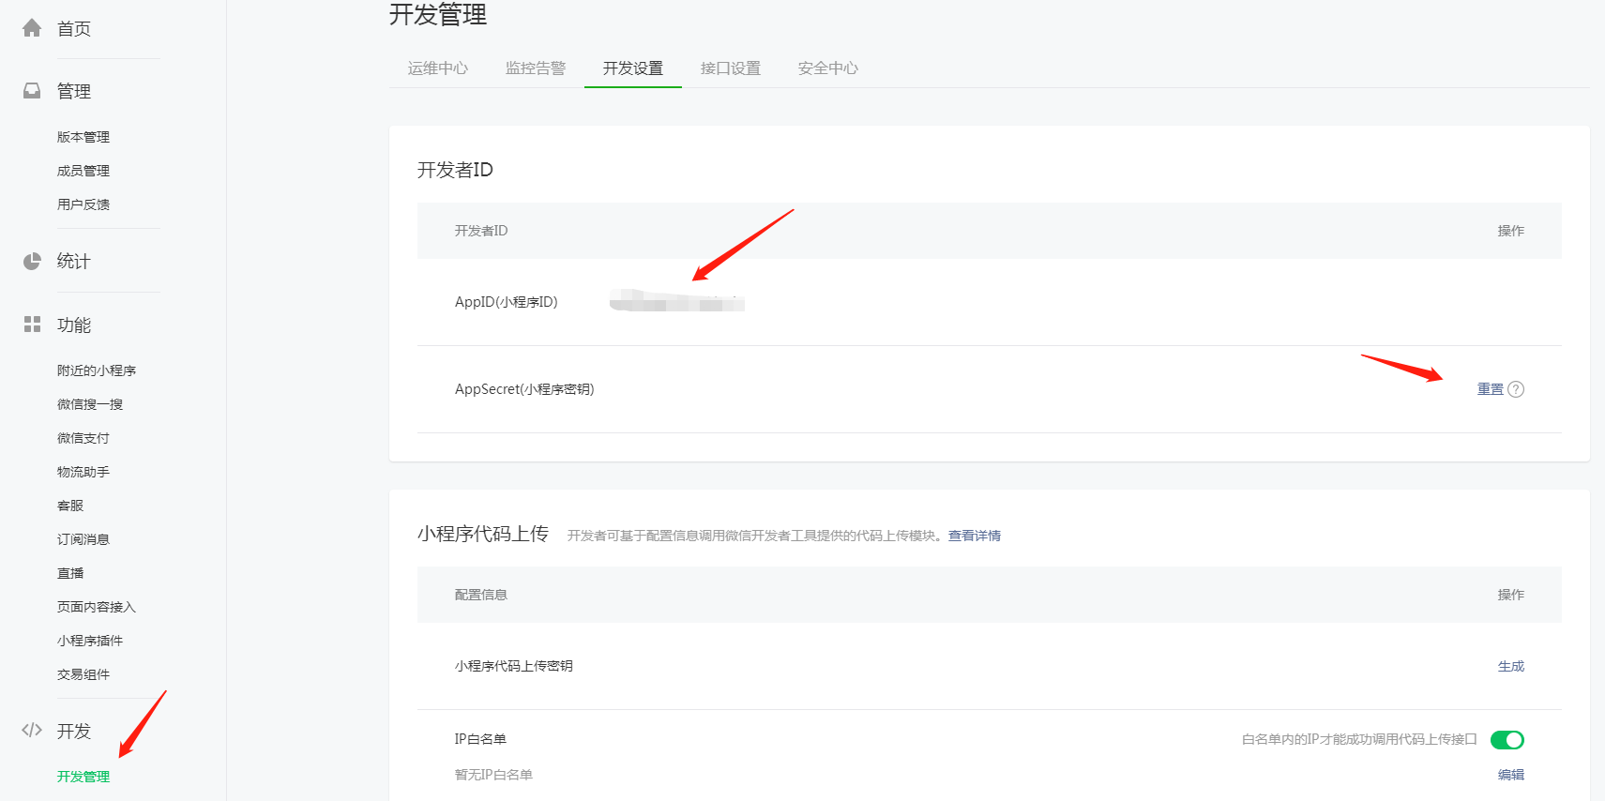Click the home icon beside 首页
This screenshot has height=801, width=1605.
pos(32,28)
